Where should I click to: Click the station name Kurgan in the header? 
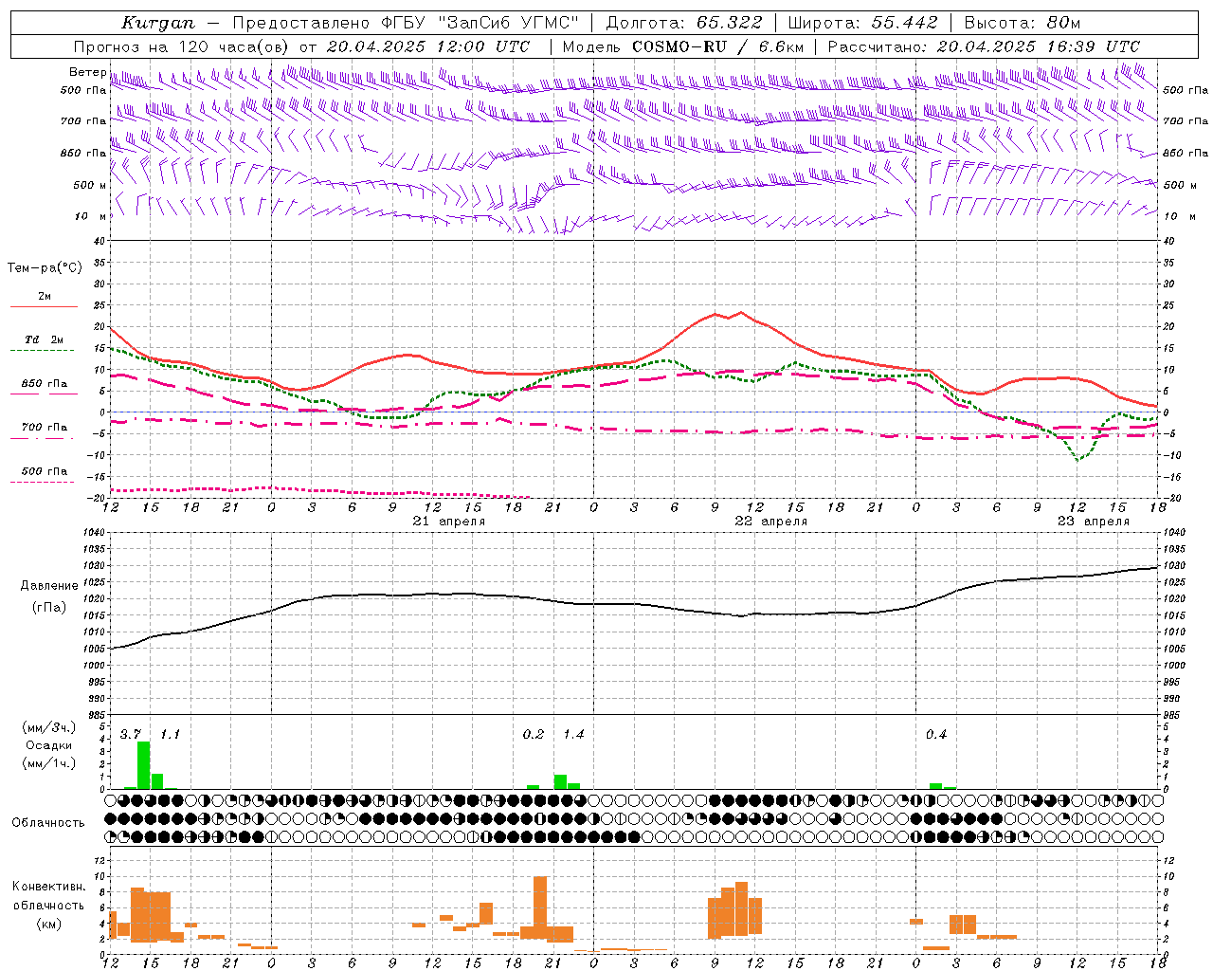pyautogui.click(x=158, y=23)
